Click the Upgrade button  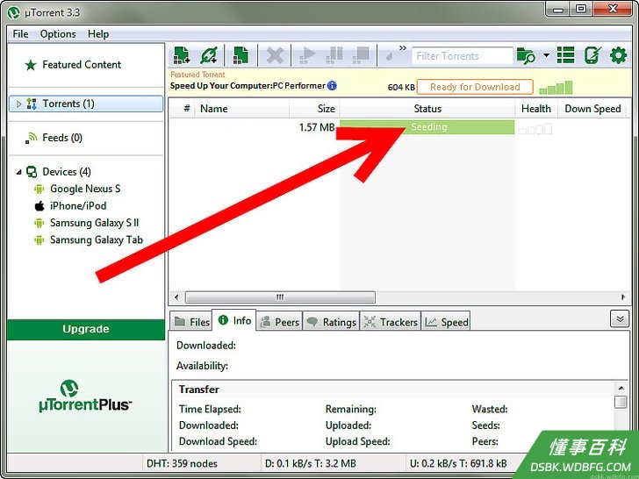tap(86, 329)
